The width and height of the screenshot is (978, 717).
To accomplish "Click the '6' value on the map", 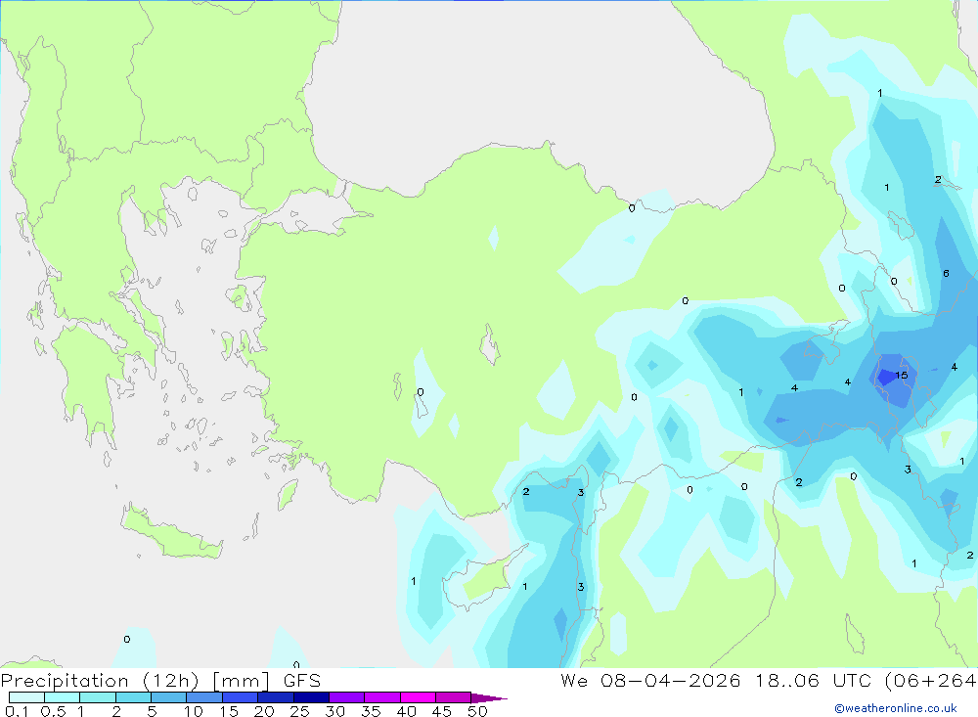I will (946, 273).
